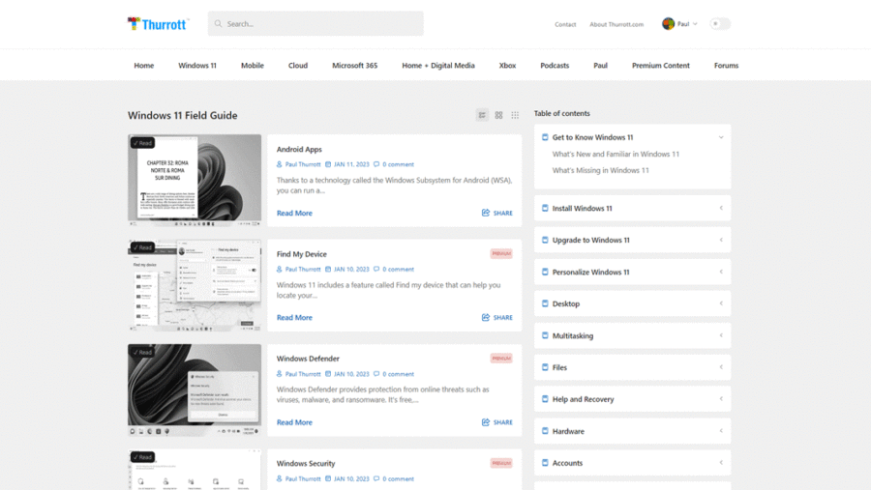Open the Paul user account dropdown
Image resolution: width=871 pixels, height=490 pixels.
(687, 24)
